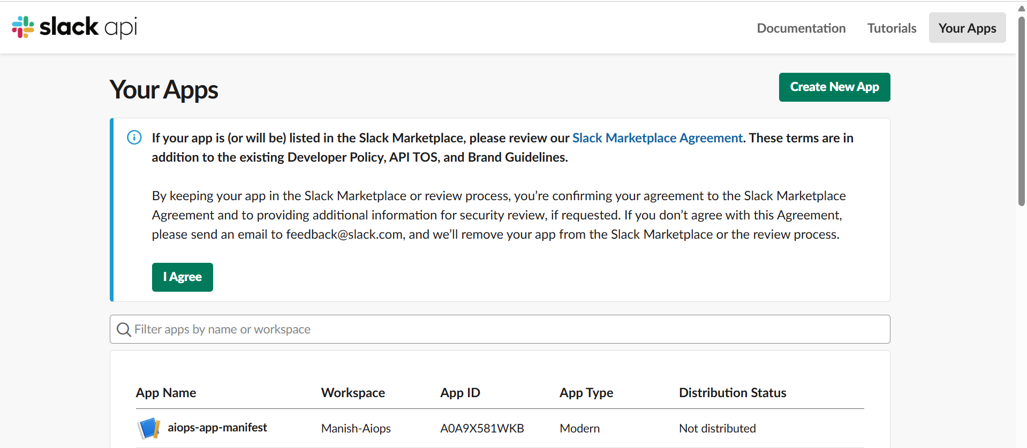Click the App Name column header
Image resolution: width=1027 pixels, height=448 pixels.
click(166, 393)
